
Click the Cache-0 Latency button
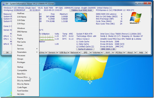click(x=85, y=49)
